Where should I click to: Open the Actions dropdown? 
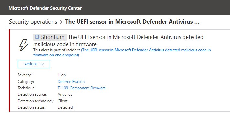(34, 64)
